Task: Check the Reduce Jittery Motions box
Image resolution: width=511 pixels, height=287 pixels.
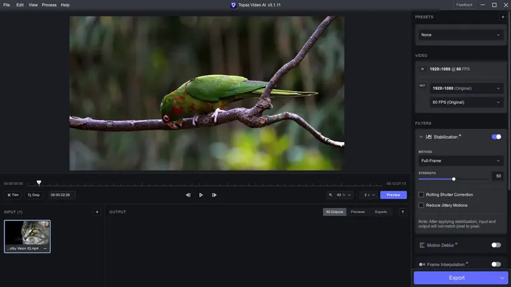Action: pos(421,205)
